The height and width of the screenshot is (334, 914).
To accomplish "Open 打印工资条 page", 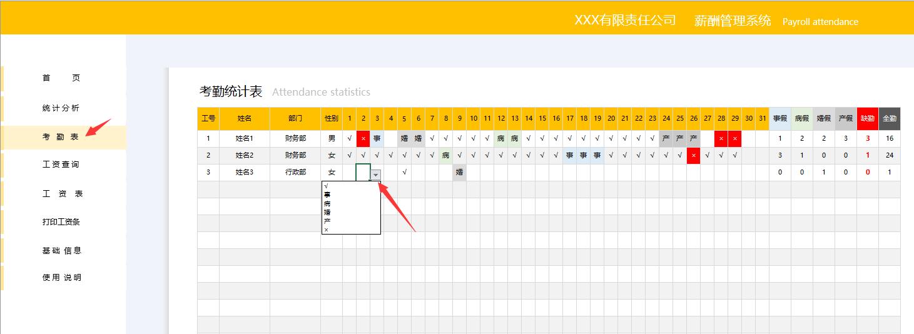I will 61,222.
